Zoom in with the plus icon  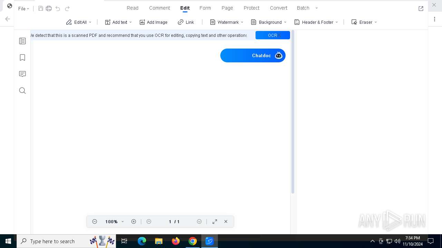134,221
